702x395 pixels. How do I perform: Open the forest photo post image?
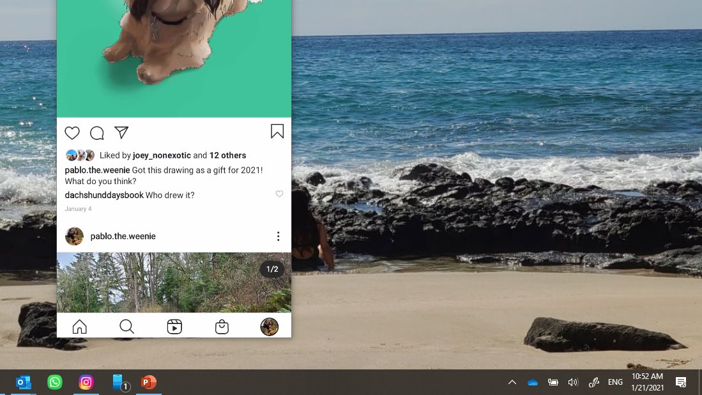(x=174, y=283)
